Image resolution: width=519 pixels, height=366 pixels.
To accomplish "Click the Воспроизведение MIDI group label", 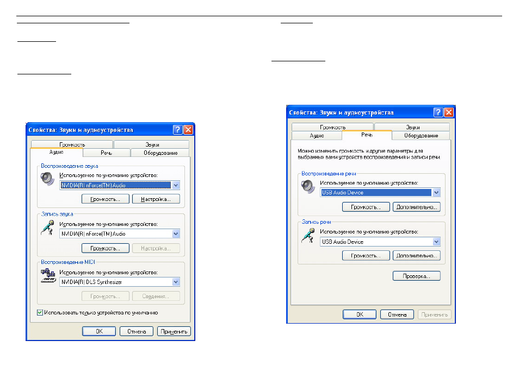I will 68,262.
